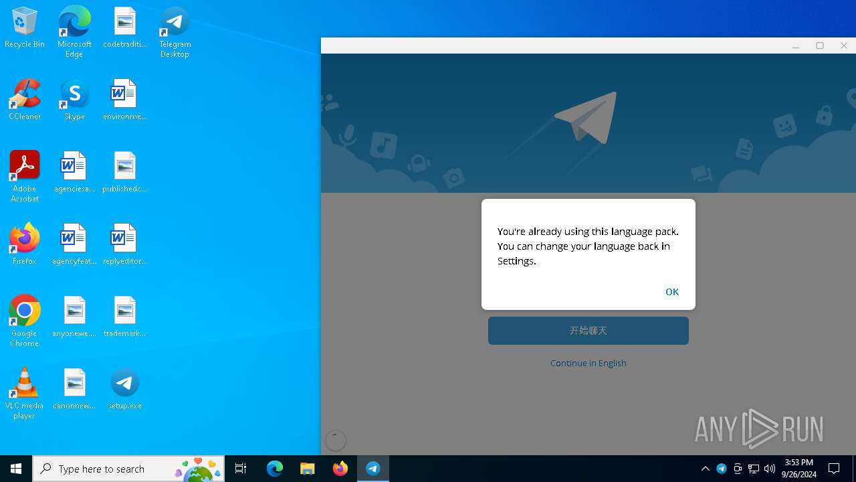The width and height of the screenshot is (856, 482).
Task: Open network status tray icon
Action: coord(754,469)
